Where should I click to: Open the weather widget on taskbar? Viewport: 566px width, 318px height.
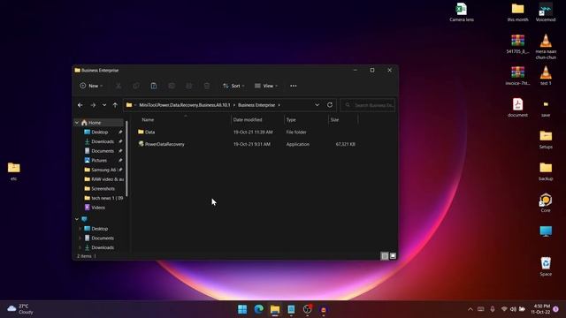[20, 309]
